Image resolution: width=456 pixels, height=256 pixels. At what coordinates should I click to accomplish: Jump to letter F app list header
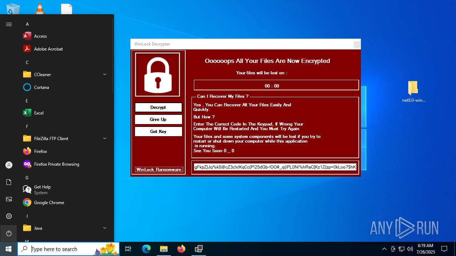(x=27, y=127)
